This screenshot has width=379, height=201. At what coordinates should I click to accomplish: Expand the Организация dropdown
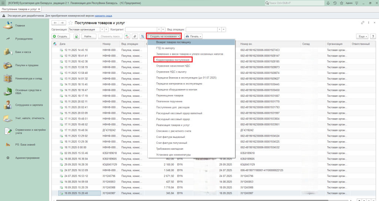tap(102, 29)
